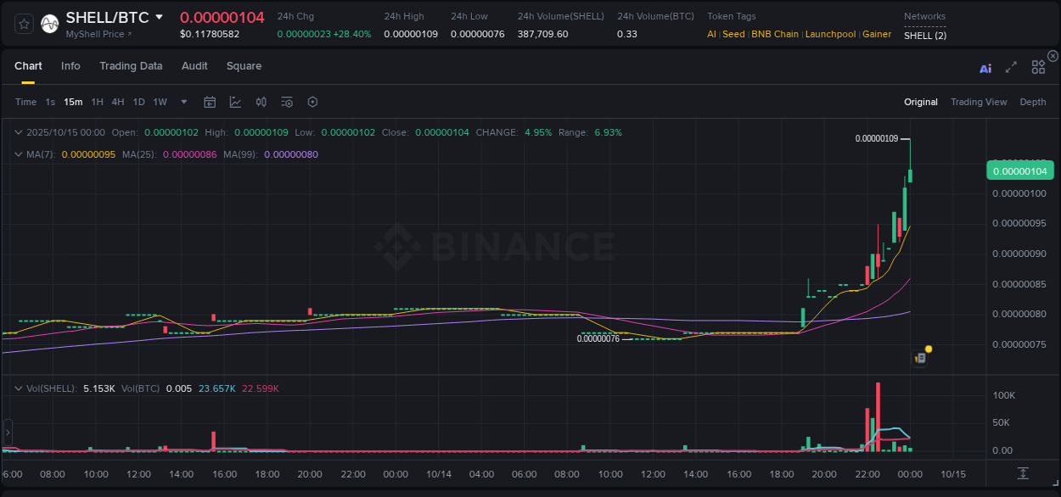Click the current price label 0.00000104 on axis

pyautogui.click(x=1019, y=171)
